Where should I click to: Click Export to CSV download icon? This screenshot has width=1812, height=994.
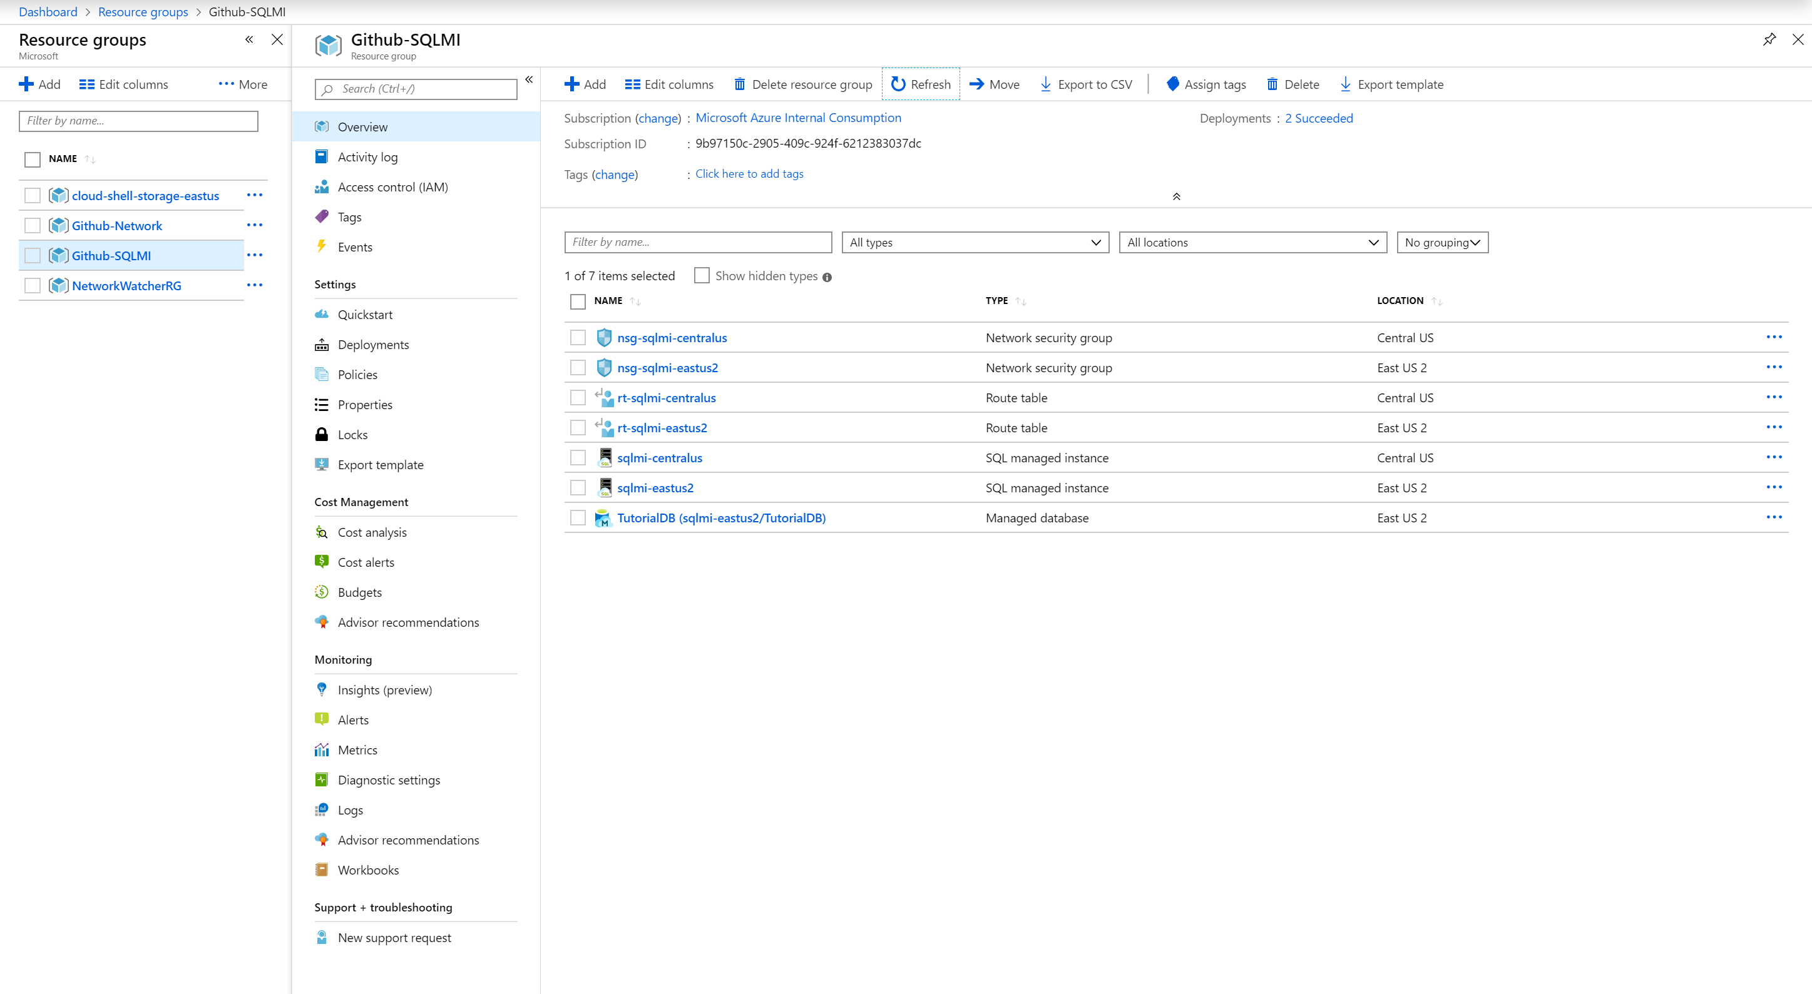pyautogui.click(x=1045, y=84)
